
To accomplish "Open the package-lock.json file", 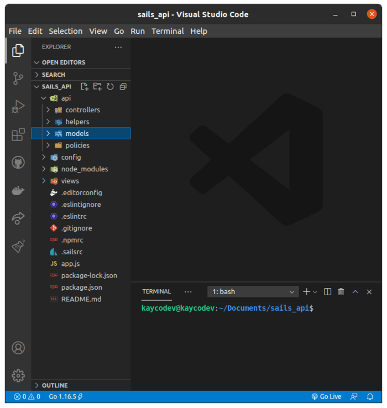I will pos(81,276).
